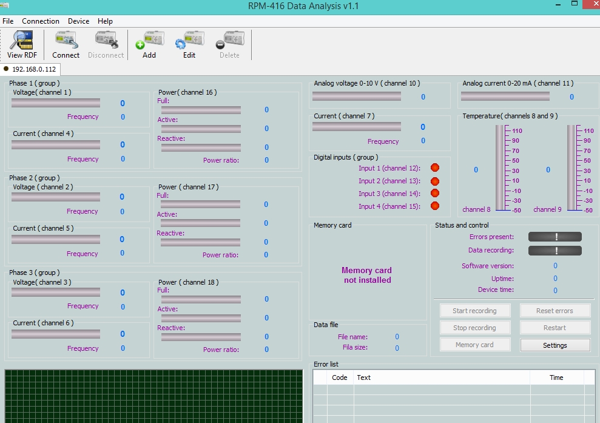Screen dimensions: 600x423
Task: Click Current channel 5 level bar
Action: pos(56,239)
